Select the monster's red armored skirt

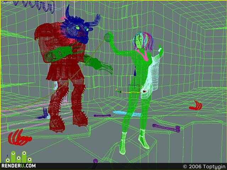tap(65, 72)
